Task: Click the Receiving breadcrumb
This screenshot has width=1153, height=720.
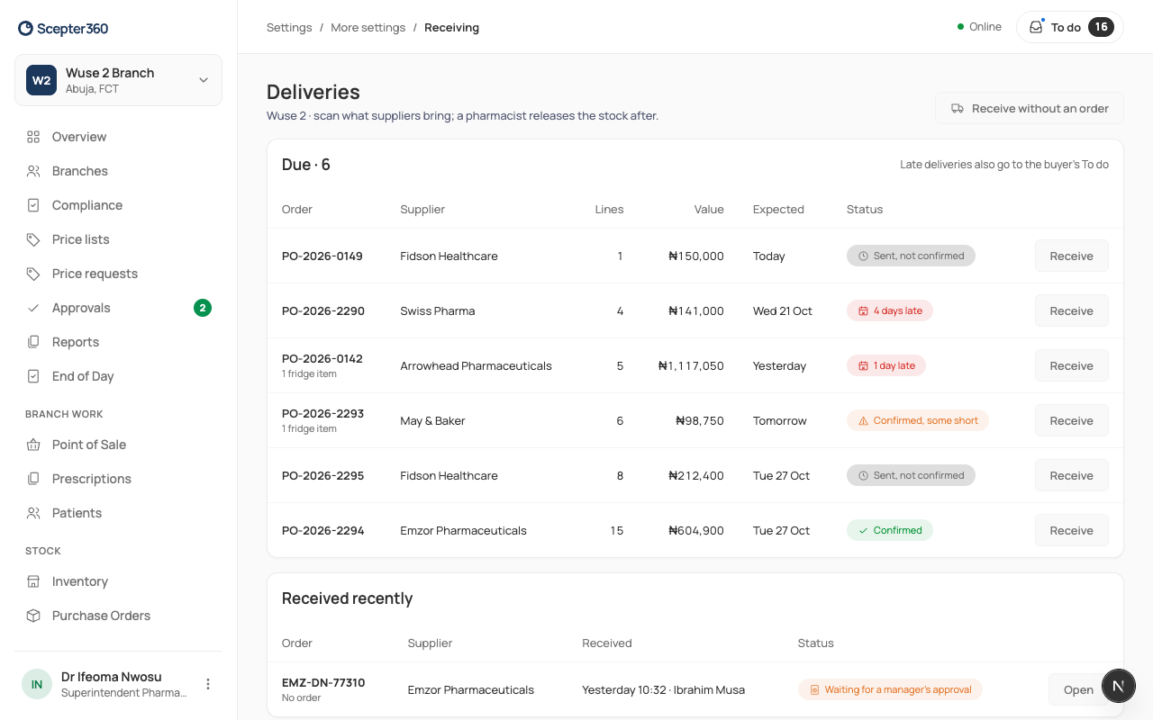Action: pos(451,28)
